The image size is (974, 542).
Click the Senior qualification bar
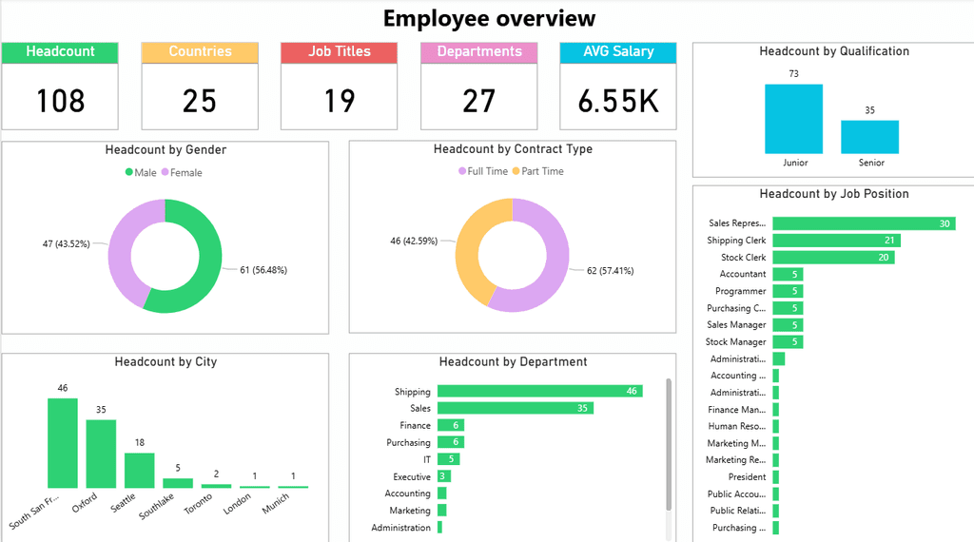(869, 137)
